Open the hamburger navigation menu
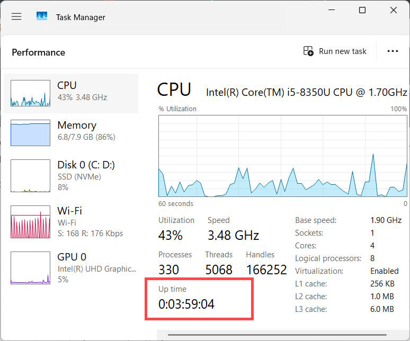 [x=16, y=17]
